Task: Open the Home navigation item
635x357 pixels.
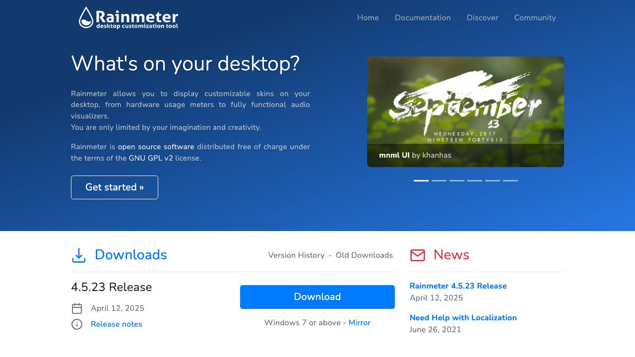Action: pyautogui.click(x=368, y=18)
